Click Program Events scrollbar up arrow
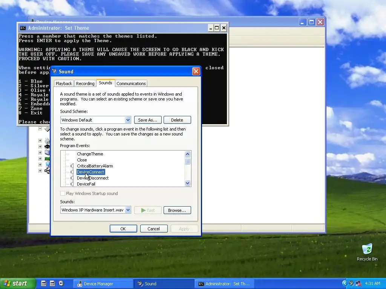This screenshot has height=289, width=386. click(188, 154)
